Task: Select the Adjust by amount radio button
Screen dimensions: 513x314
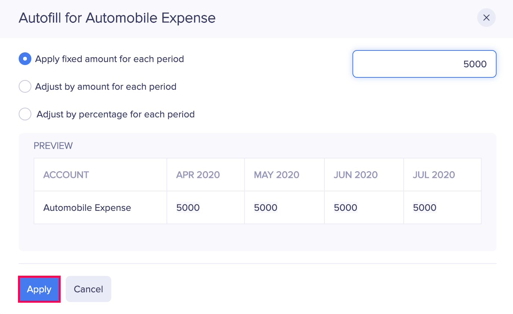Action: tap(25, 86)
